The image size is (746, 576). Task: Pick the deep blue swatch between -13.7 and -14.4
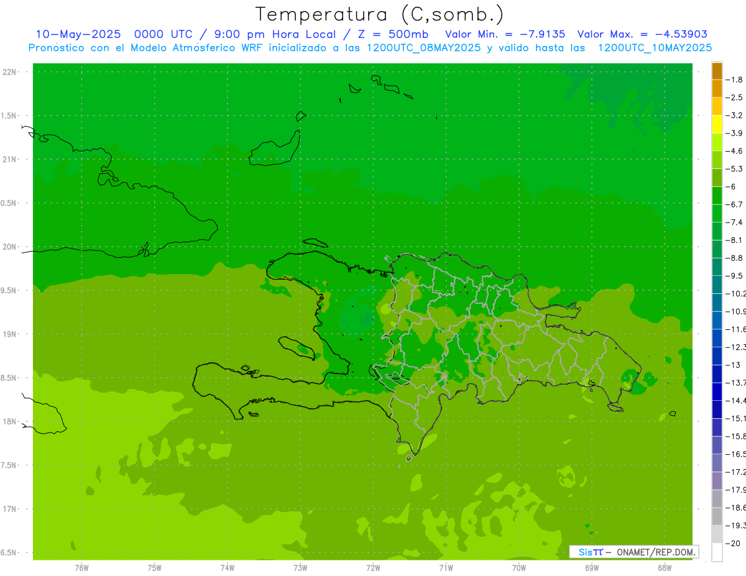[717, 392]
